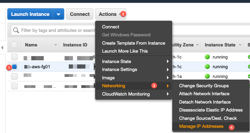
Task: Choose Change Source/Dest. Check
Action: (x=211, y=118)
